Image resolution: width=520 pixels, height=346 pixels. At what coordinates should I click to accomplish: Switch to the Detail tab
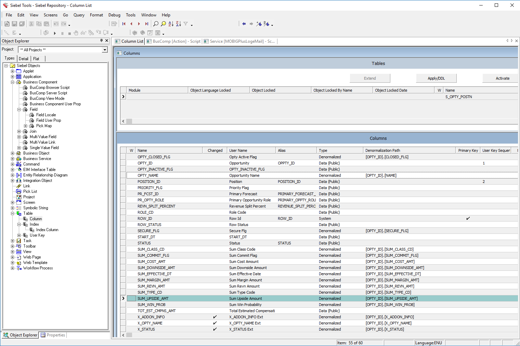tap(24, 59)
